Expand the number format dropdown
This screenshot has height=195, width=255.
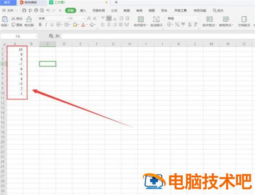click(197, 18)
